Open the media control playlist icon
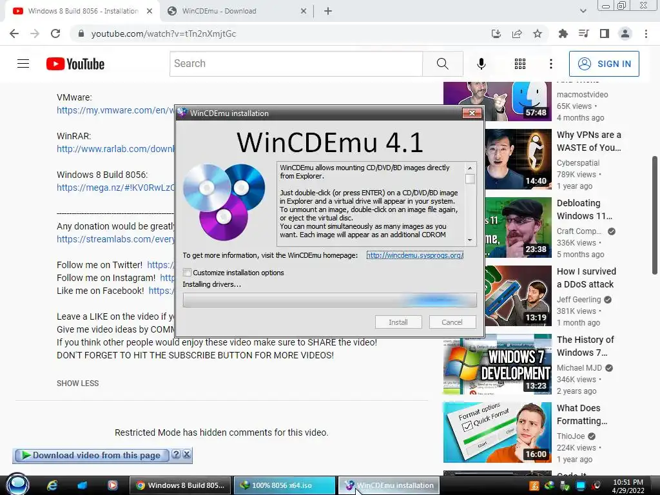660x495 pixels. [x=583, y=34]
